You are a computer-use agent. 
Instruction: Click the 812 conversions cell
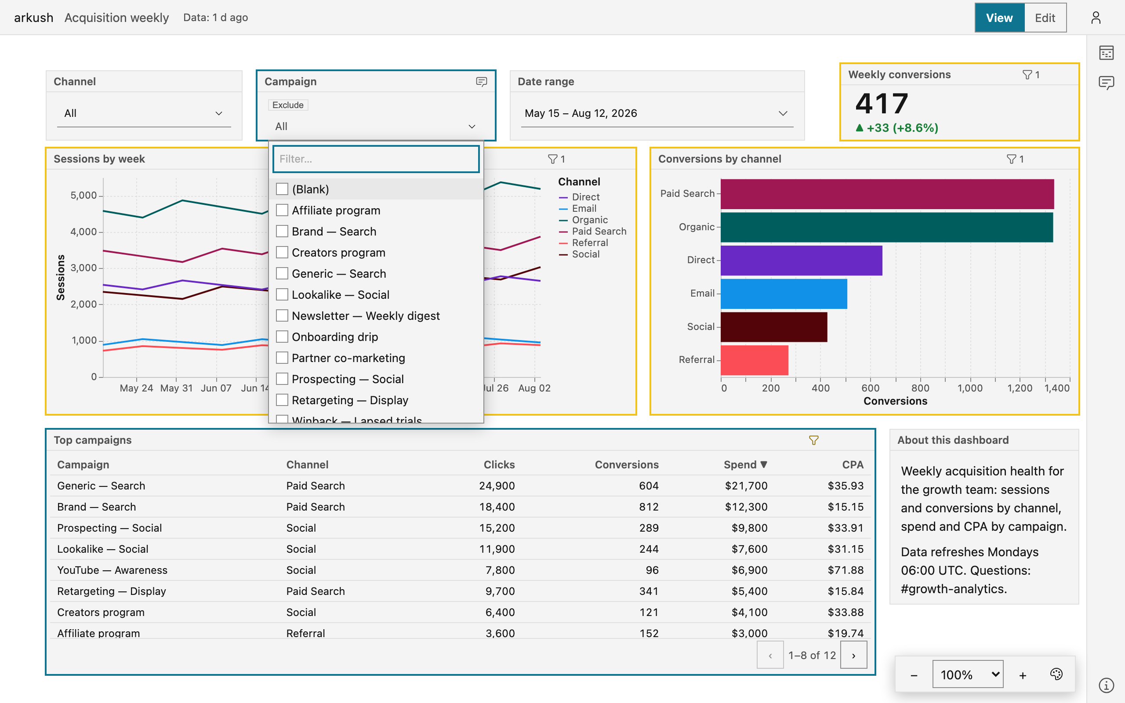click(649, 507)
